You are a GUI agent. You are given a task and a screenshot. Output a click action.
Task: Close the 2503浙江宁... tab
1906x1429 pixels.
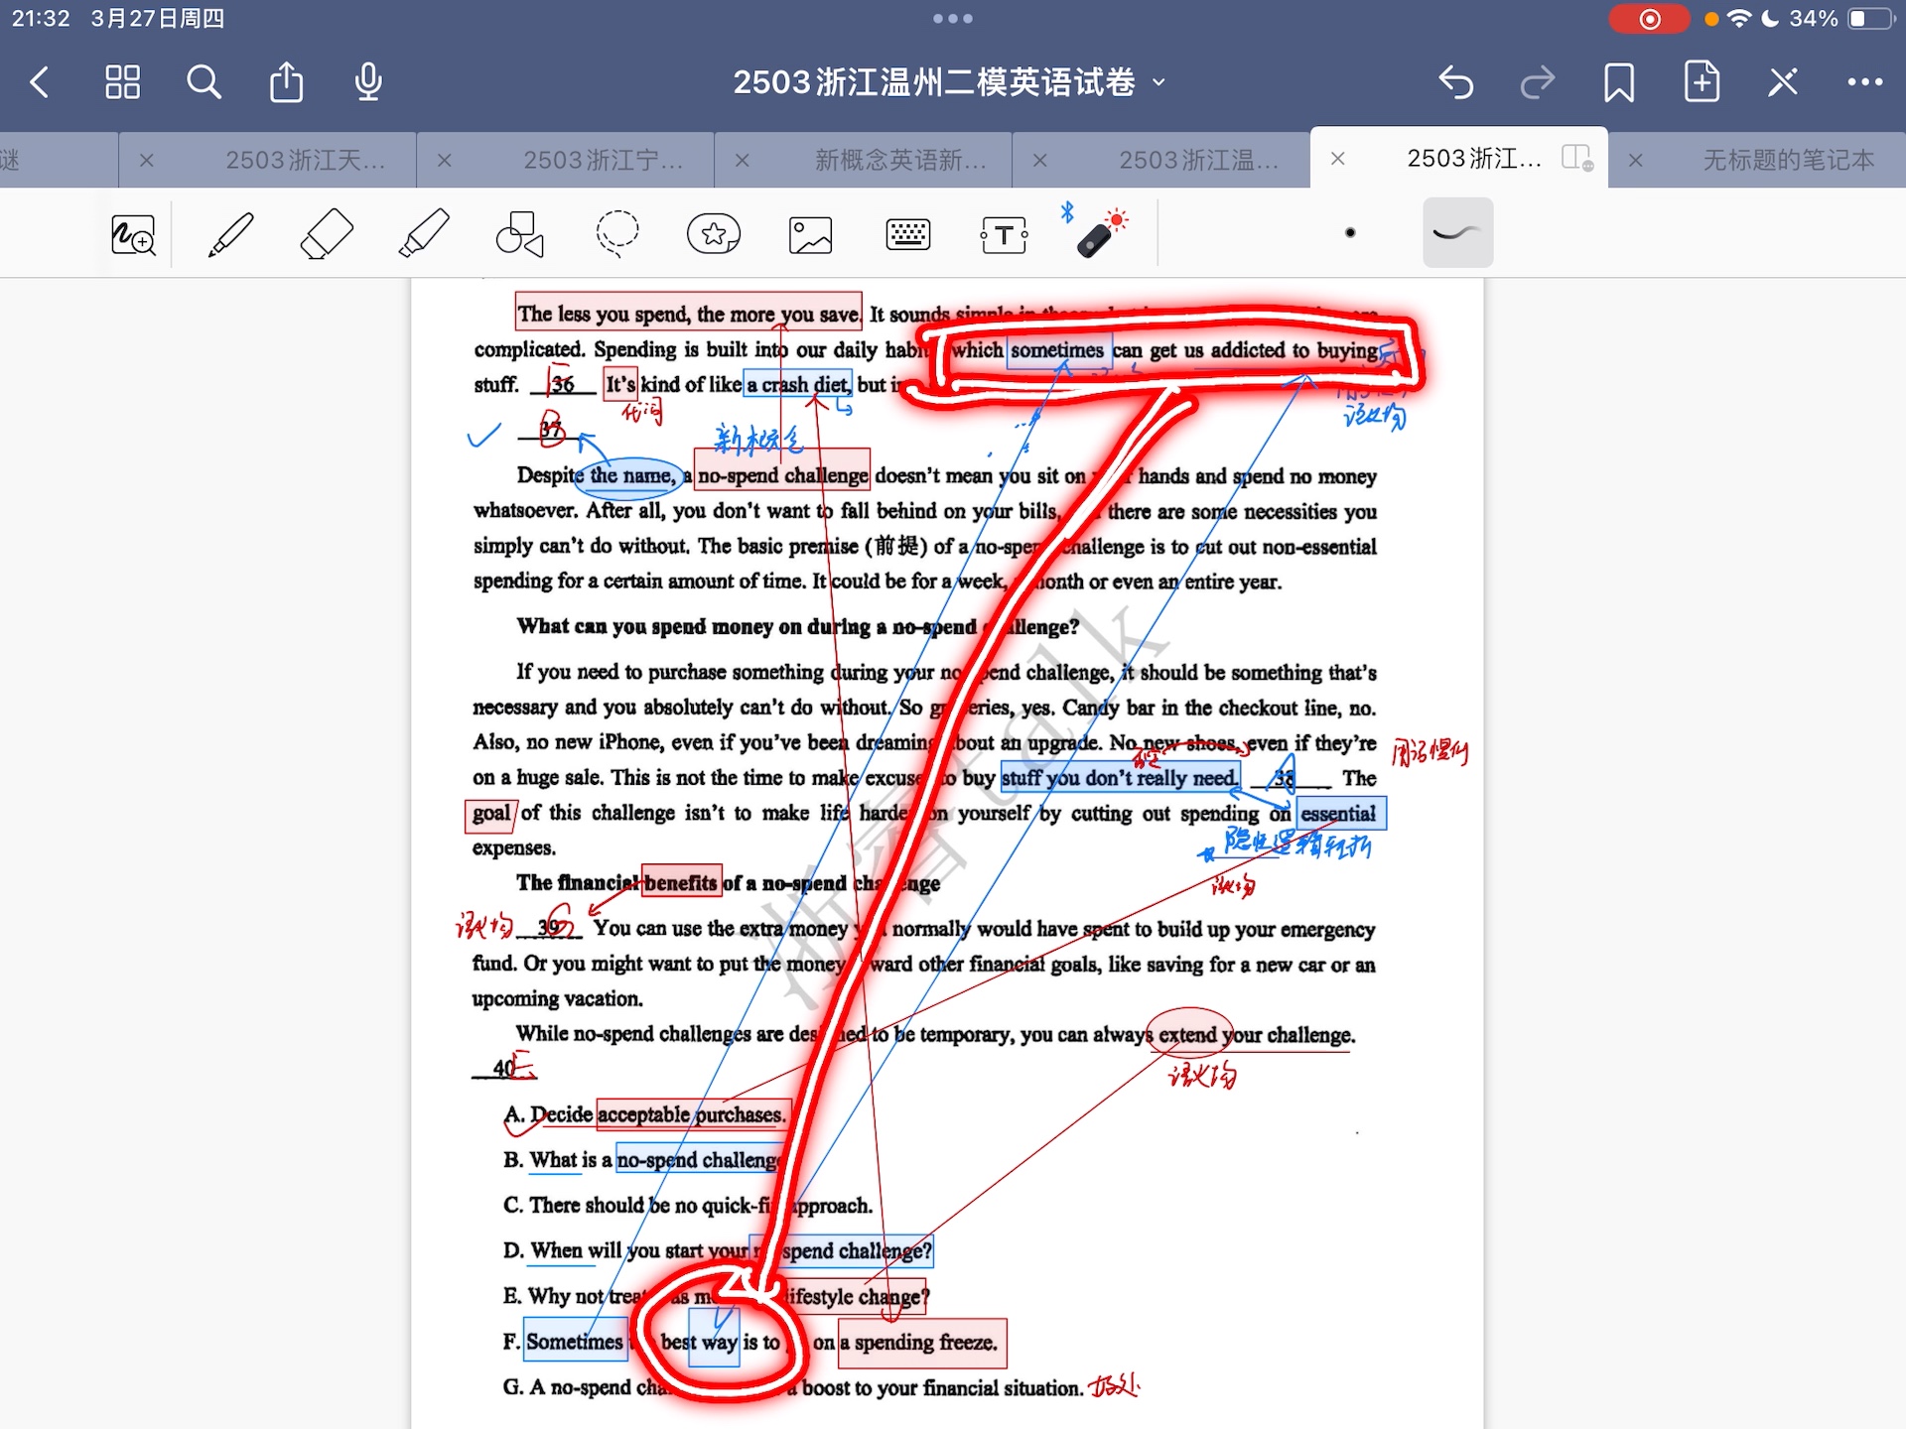pyautogui.click(x=445, y=160)
